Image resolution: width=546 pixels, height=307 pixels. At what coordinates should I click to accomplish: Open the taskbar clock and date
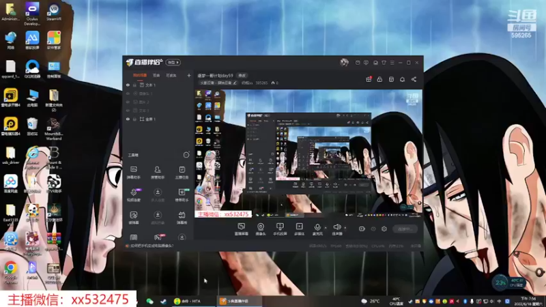click(530, 301)
